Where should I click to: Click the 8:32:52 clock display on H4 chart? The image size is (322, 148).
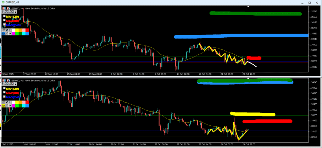(8, 12)
